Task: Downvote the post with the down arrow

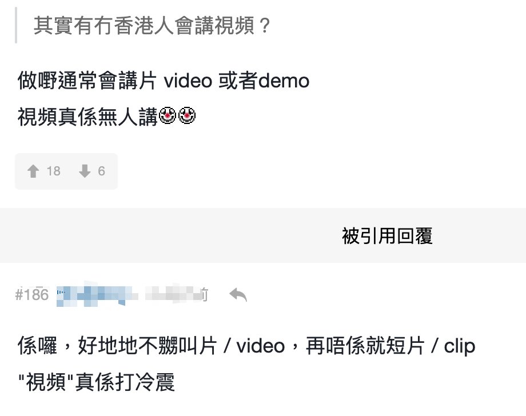Action: click(x=85, y=171)
